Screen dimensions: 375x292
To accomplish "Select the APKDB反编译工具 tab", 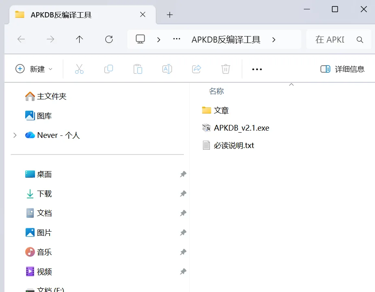I will (x=83, y=15).
